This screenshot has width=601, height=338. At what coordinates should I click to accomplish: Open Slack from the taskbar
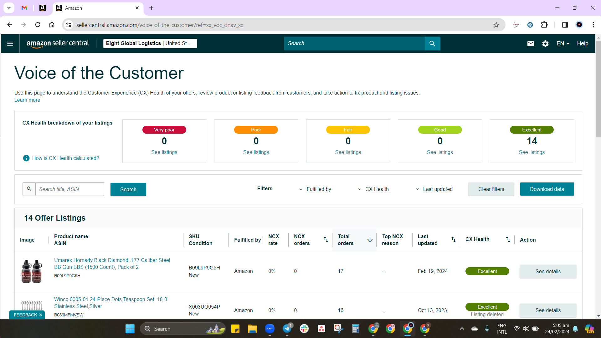pyautogui.click(x=304, y=329)
